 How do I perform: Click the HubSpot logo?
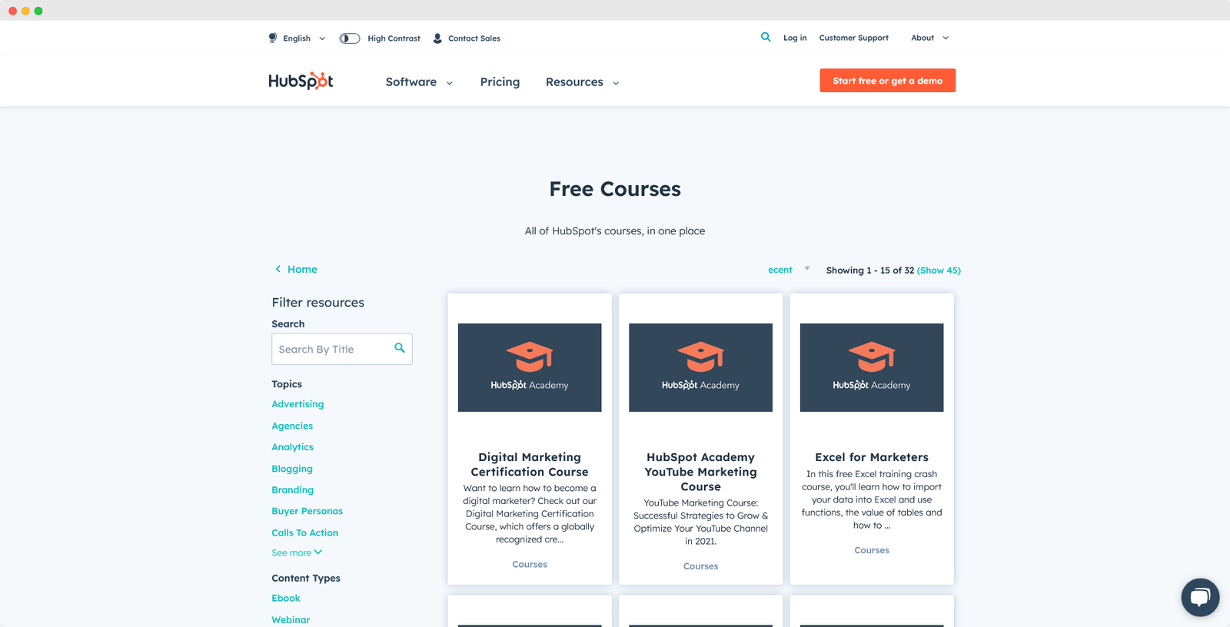(x=301, y=81)
